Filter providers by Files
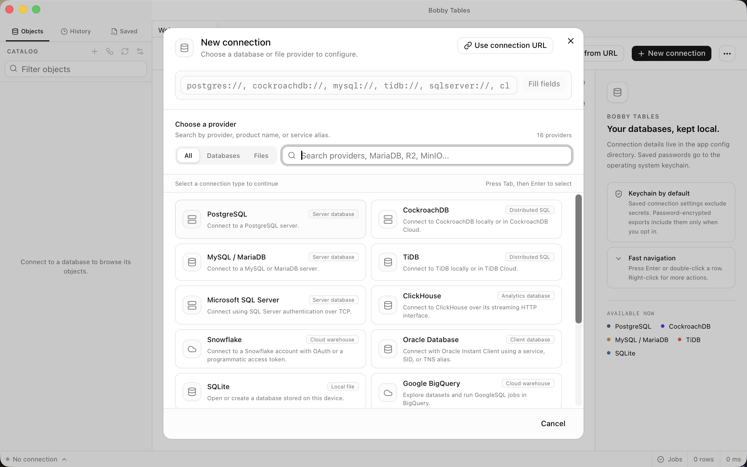The height and width of the screenshot is (467, 747). (261, 155)
